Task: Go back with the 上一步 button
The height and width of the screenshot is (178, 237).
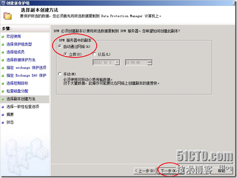Action: (x=145, y=171)
